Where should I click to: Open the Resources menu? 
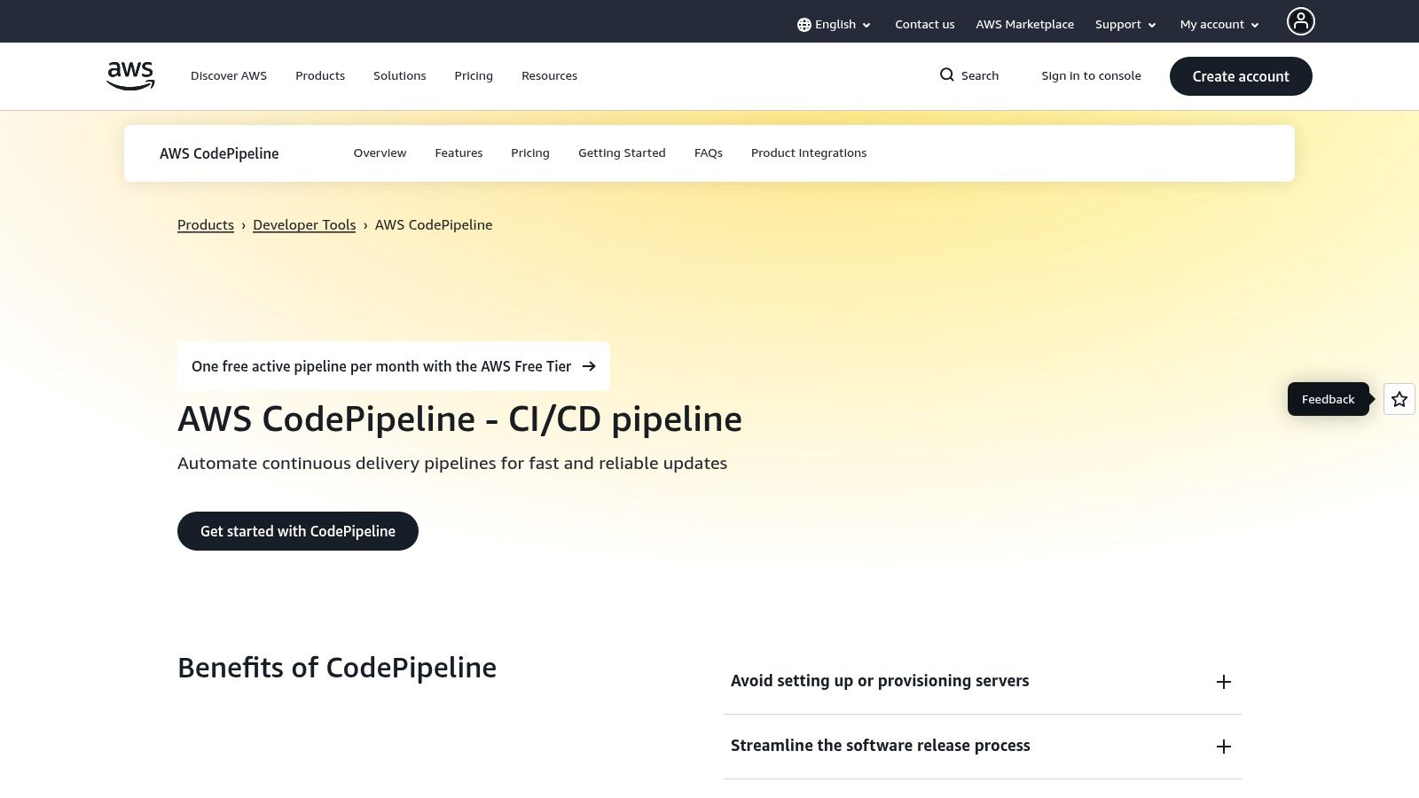[x=549, y=76]
